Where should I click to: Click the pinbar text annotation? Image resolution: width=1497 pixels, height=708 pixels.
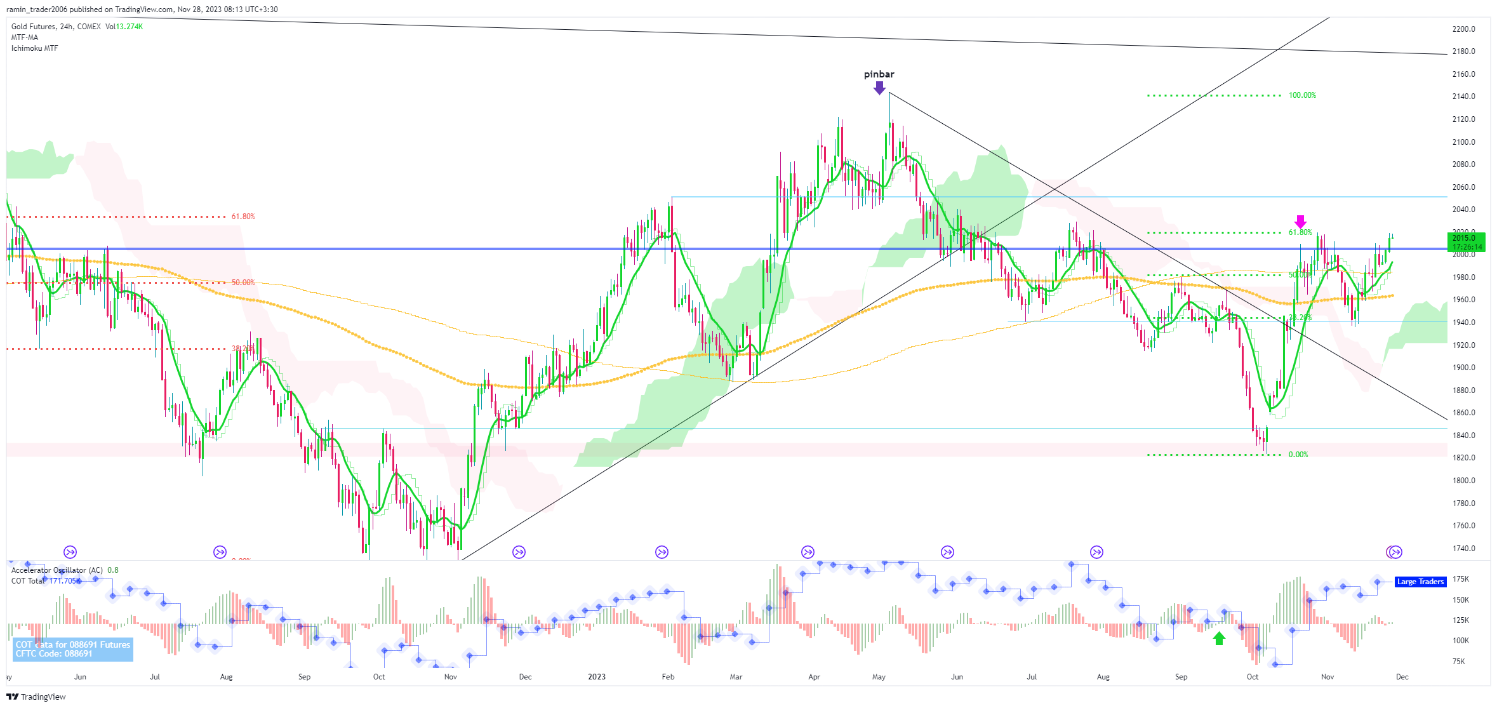[879, 74]
